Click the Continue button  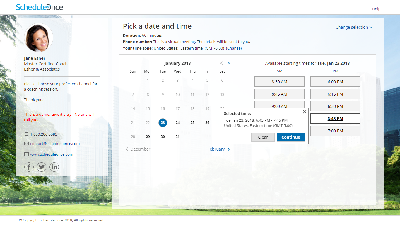pyautogui.click(x=290, y=137)
